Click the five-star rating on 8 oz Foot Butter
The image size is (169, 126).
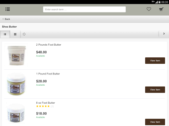pyautogui.click(x=43, y=106)
